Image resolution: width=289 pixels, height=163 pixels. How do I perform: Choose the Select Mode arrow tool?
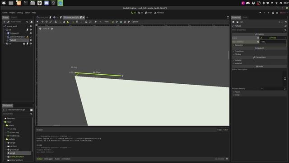(37, 22)
